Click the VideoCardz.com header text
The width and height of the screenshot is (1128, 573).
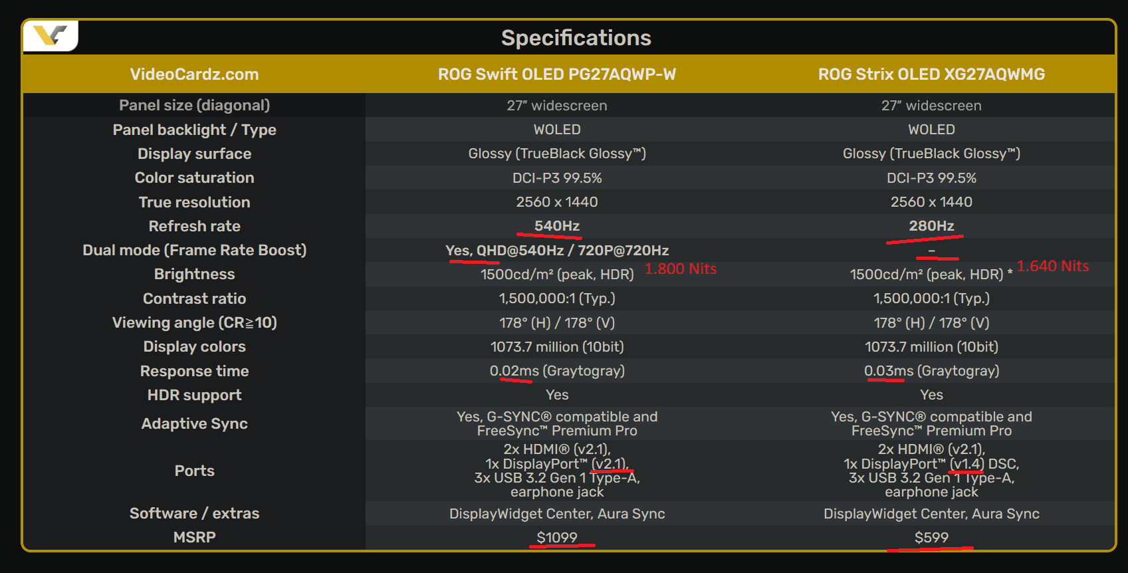click(x=194, y=74)
